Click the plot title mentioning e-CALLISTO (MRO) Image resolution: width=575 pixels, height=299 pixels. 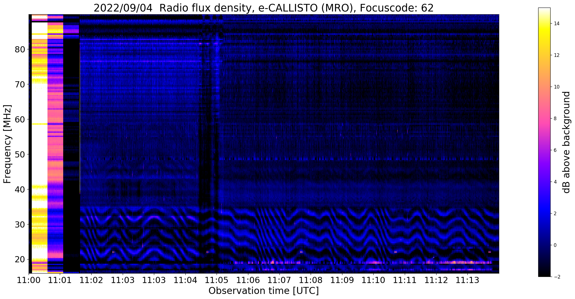coord(263,8)
